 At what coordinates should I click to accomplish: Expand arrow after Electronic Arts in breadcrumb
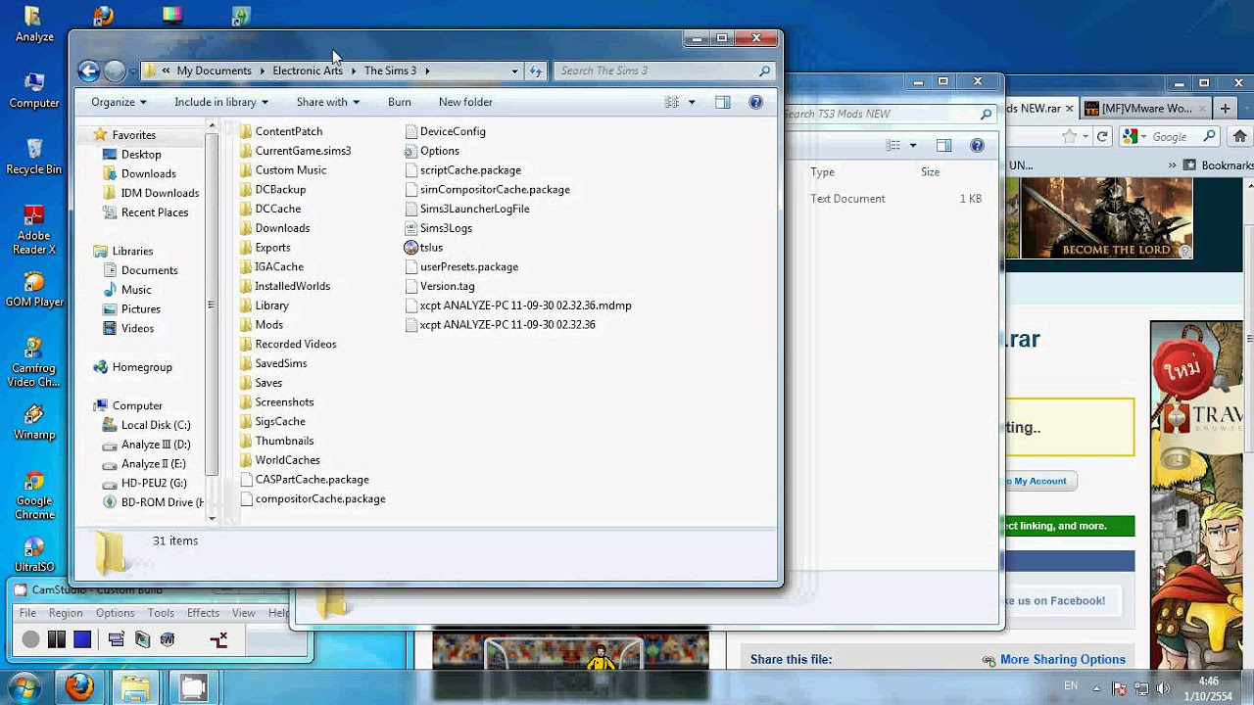[x=354, y=70]
